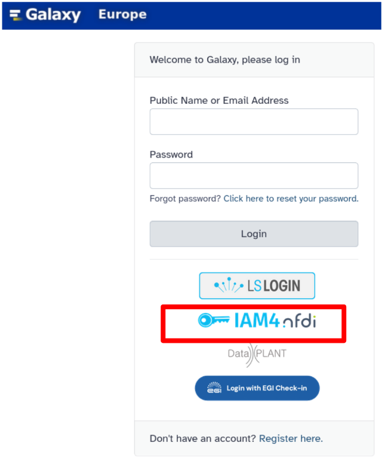The image size is (385, 461).
Task: Click the LOGIN text in LS Login logo
Action: point(282,286)
